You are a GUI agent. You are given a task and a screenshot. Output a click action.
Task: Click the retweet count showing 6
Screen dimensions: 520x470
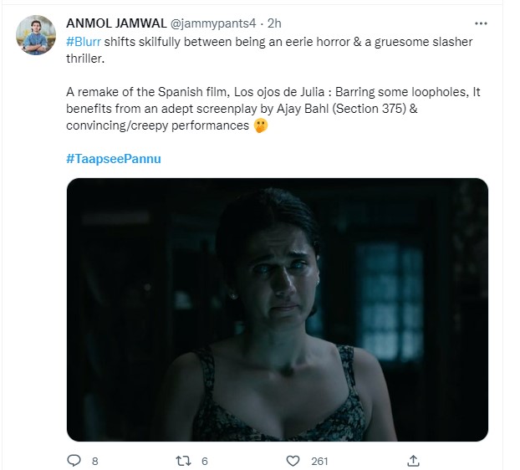[205, 461]
